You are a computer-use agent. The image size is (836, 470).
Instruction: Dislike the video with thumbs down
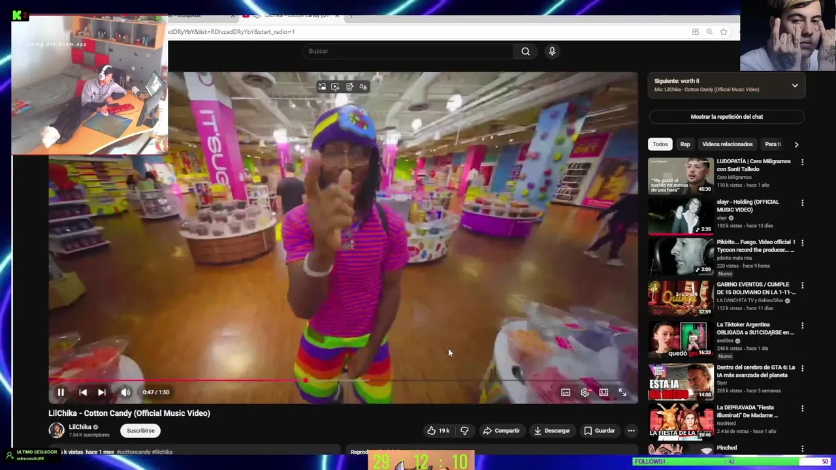click(464, 431)
